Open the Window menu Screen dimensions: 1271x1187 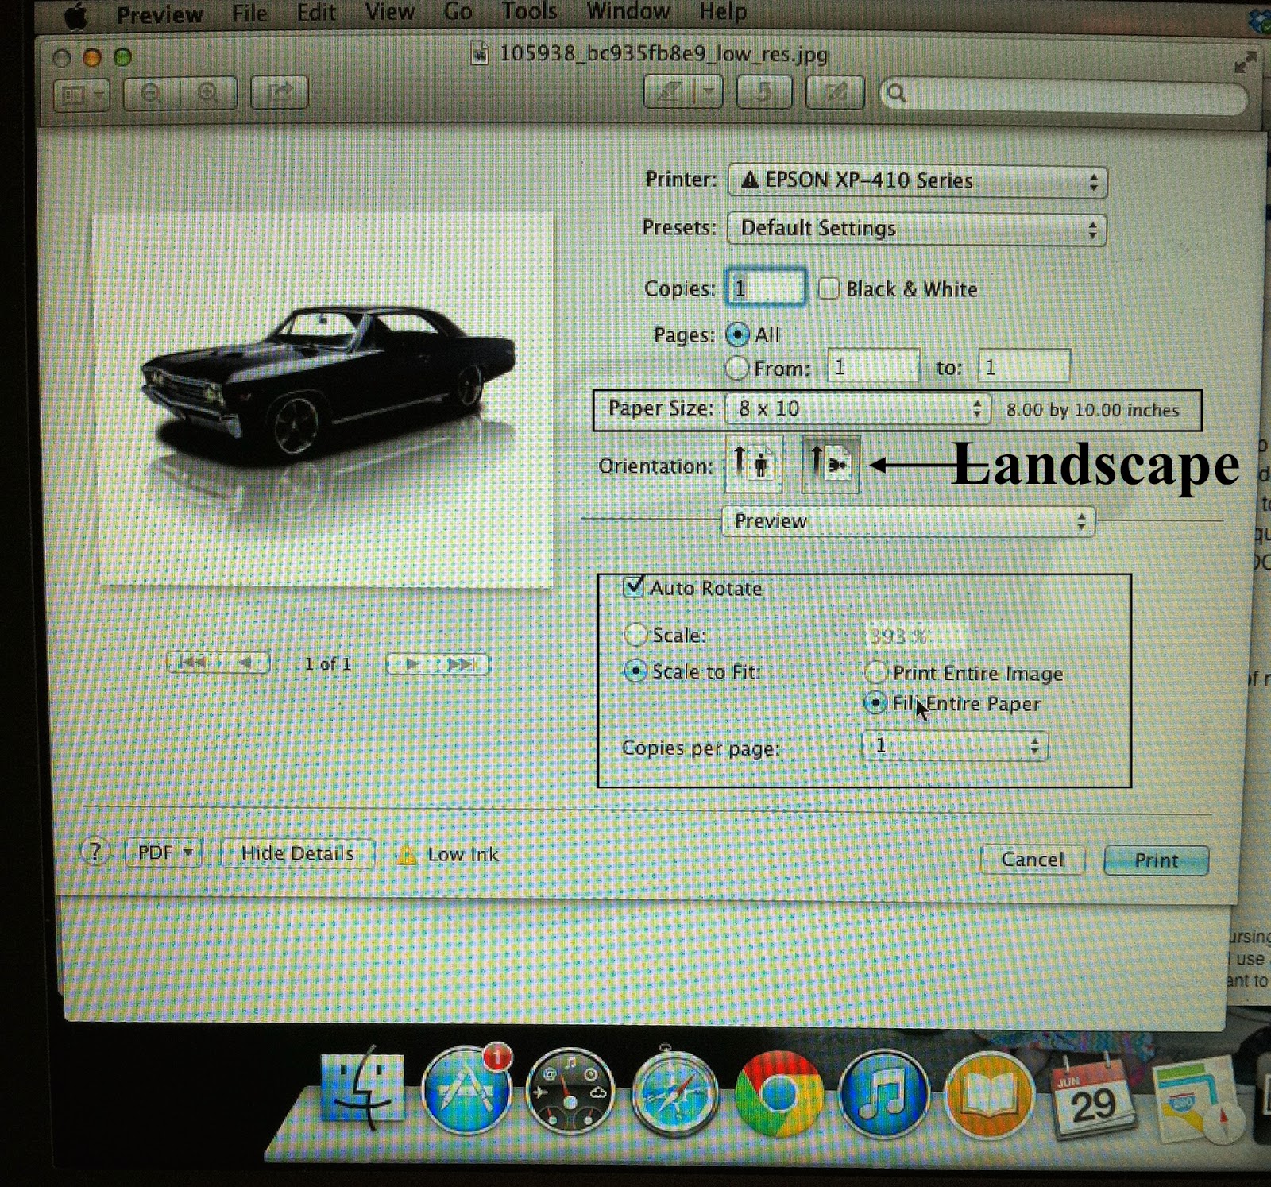[x=628, y=11]
